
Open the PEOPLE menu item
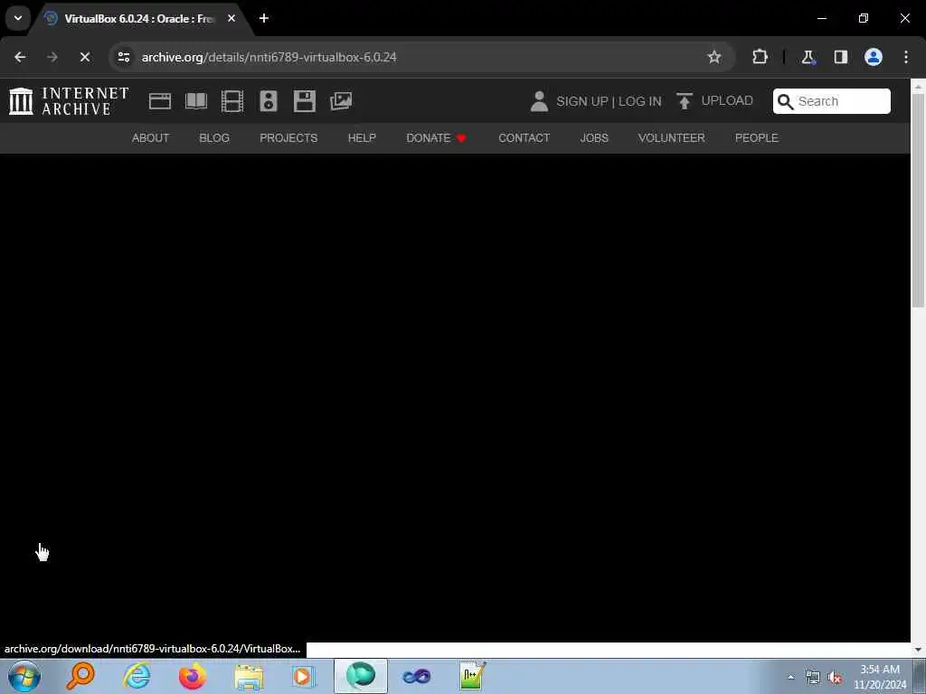click(756, 138)
